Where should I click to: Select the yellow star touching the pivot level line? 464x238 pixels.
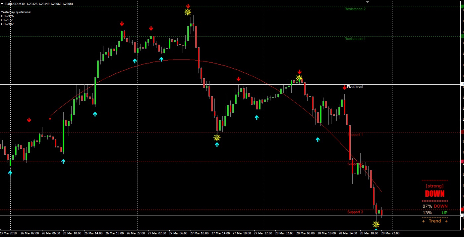(x=299, y=78)
